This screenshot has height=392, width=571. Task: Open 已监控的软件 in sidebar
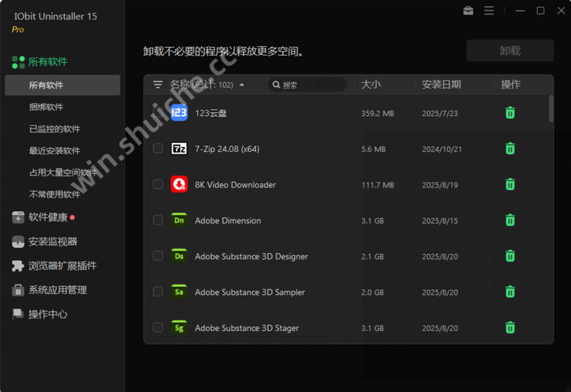tap(55, 129)
